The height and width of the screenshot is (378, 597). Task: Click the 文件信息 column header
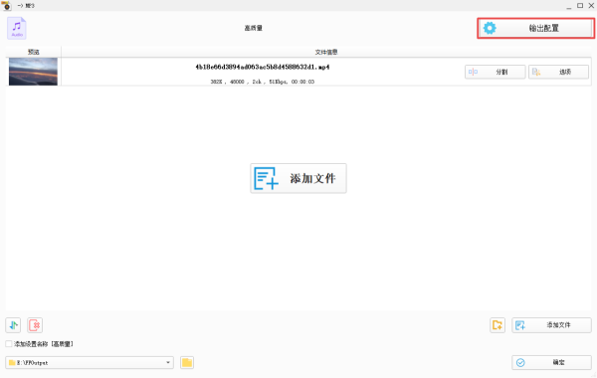(x=326, y=52)
